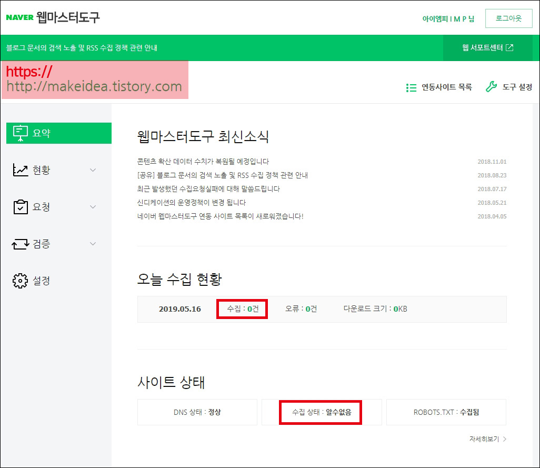Viewport: 540px width, 468px height.
Task: Open 자세히보기 link
Action: point(484,439)
